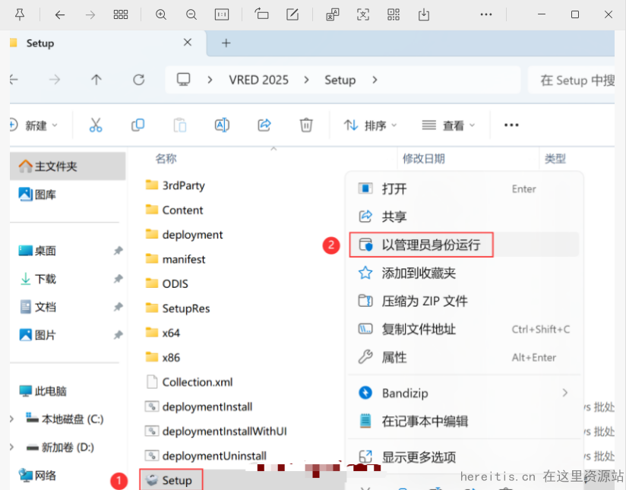
Task: Choose Copy as path (复制文件地址)
Action: pyautogui.click(x=464, y=329)
